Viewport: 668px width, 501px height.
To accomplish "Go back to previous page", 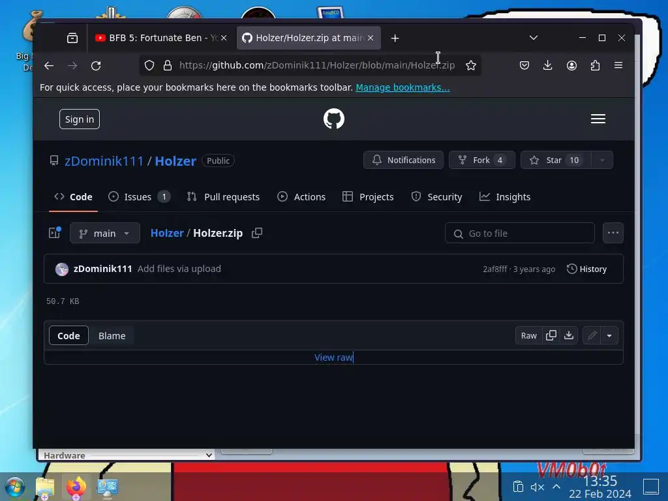I will 49,66.
